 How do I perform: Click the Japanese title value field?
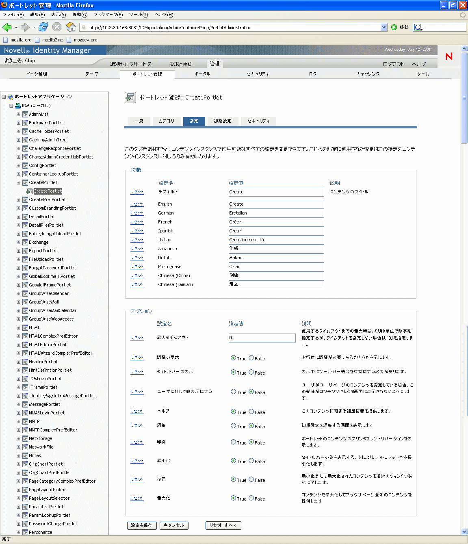(276, 249)
